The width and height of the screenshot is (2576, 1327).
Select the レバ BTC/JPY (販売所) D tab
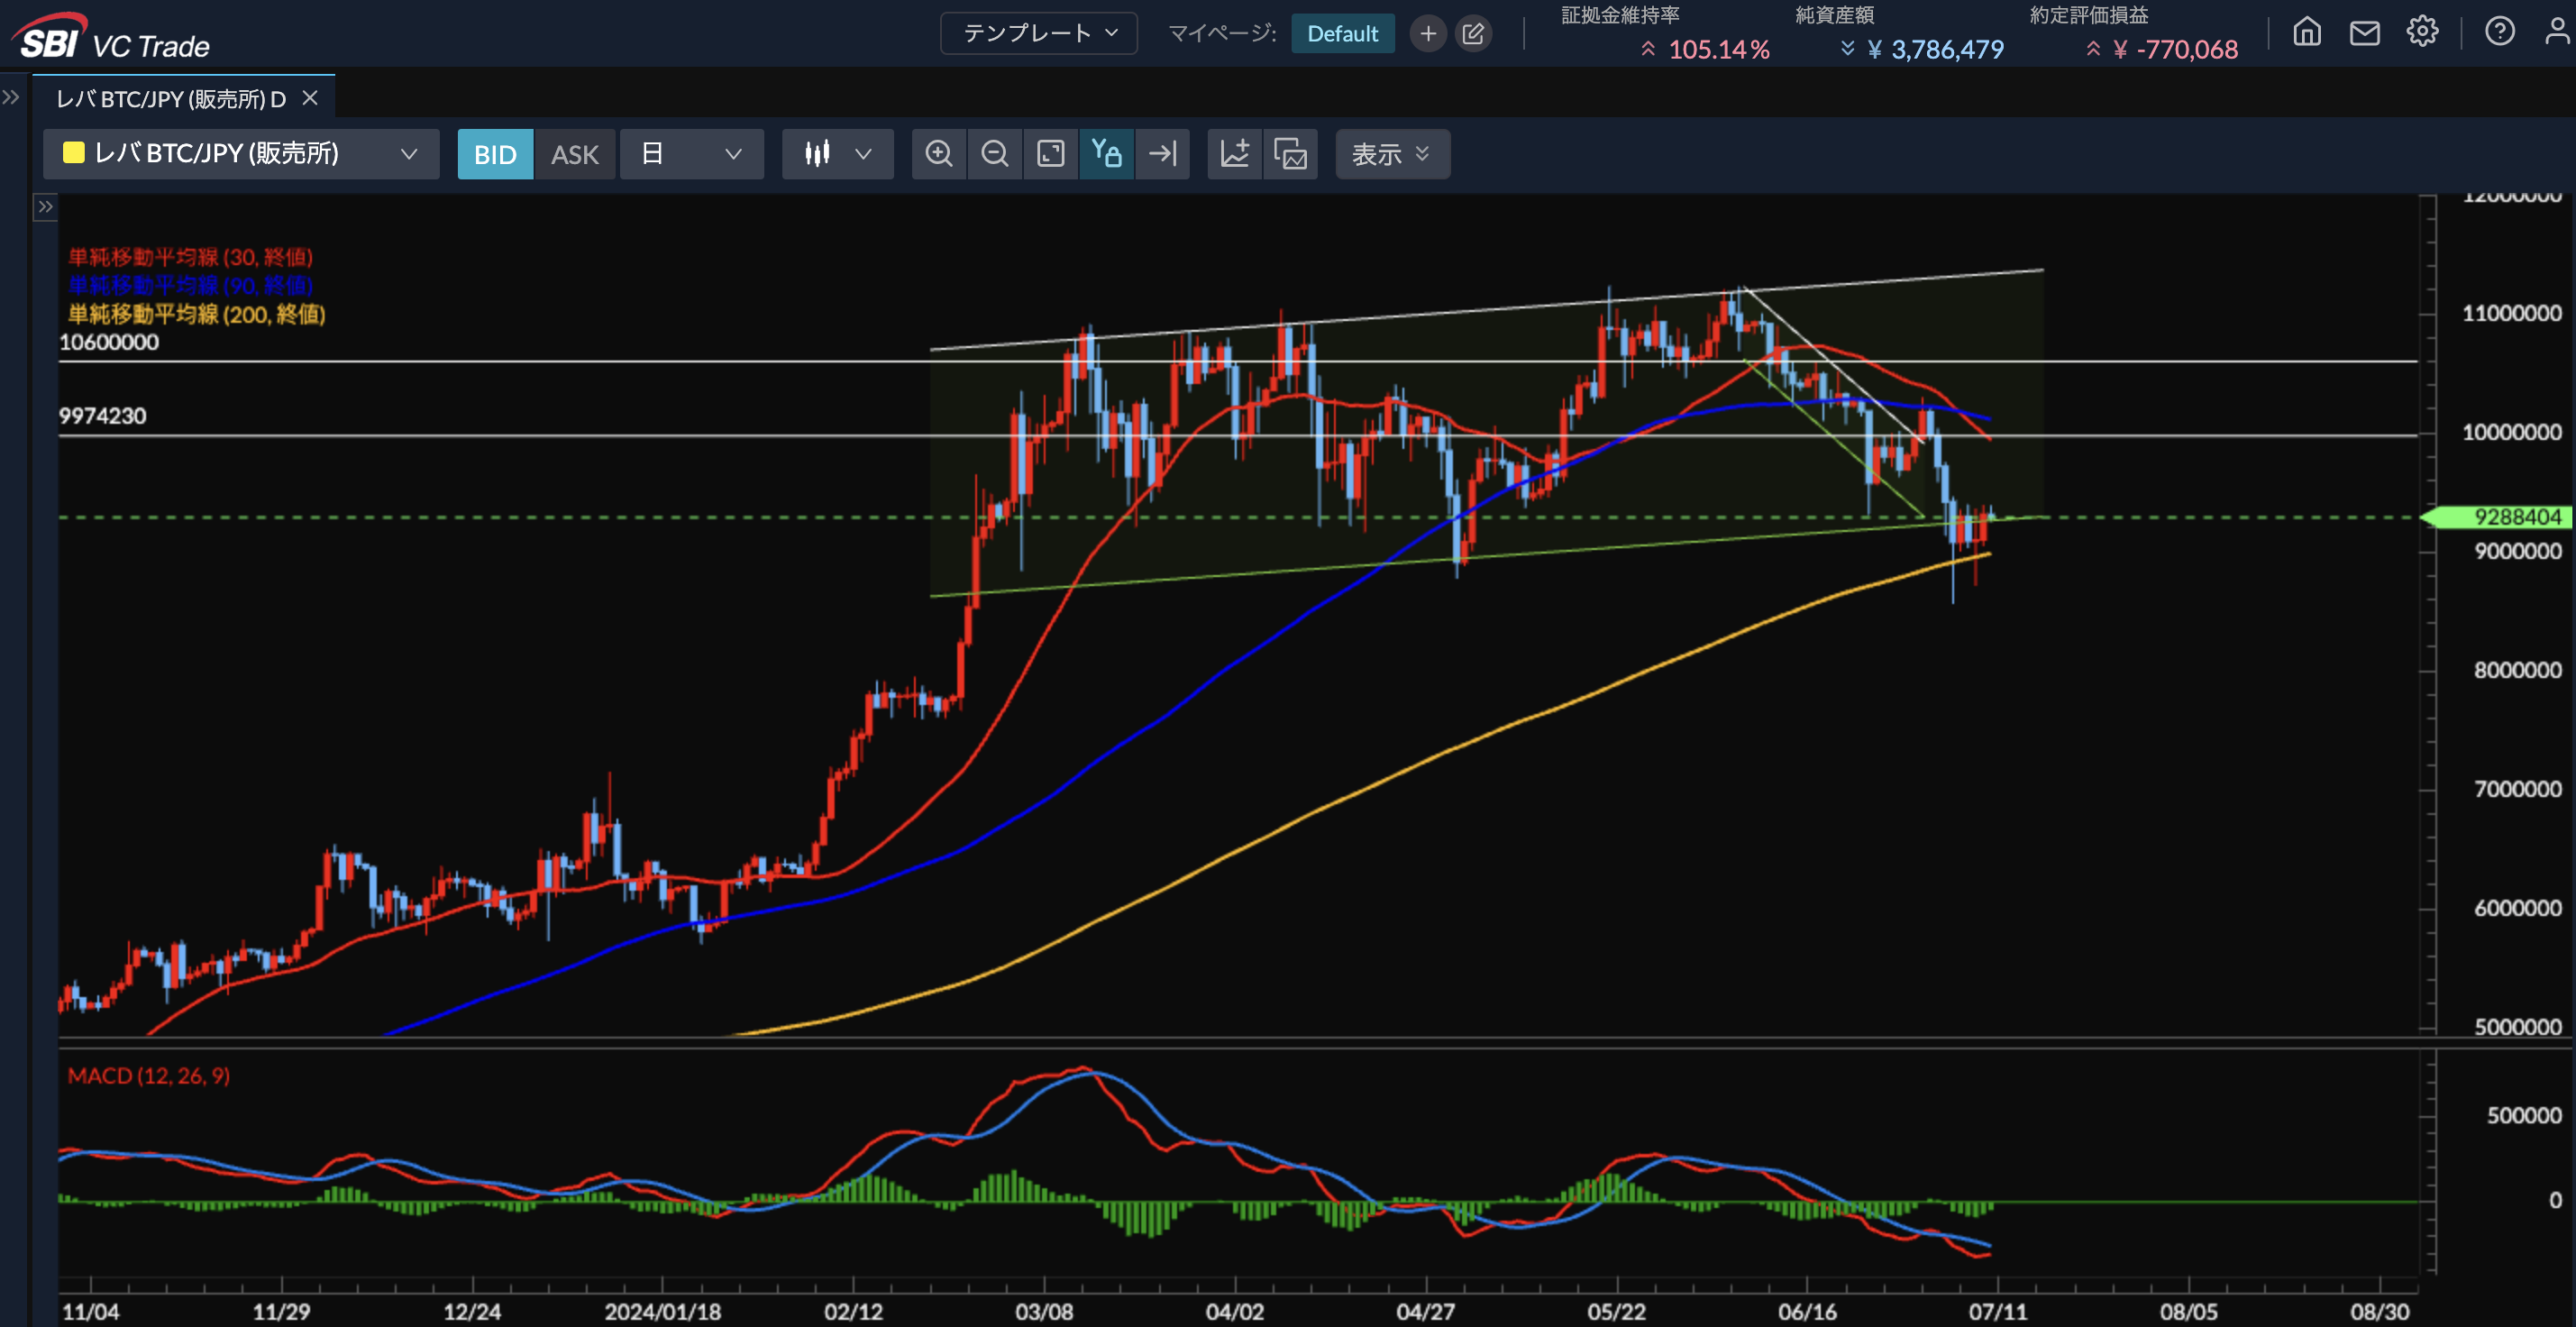point(171,98)
